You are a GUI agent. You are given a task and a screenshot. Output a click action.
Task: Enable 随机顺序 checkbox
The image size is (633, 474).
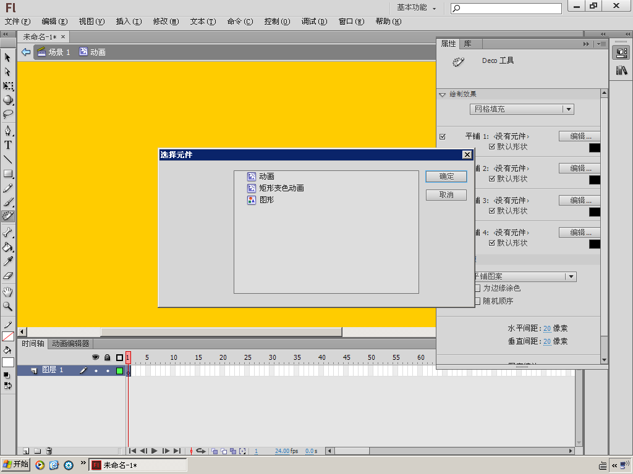point(478,301)
